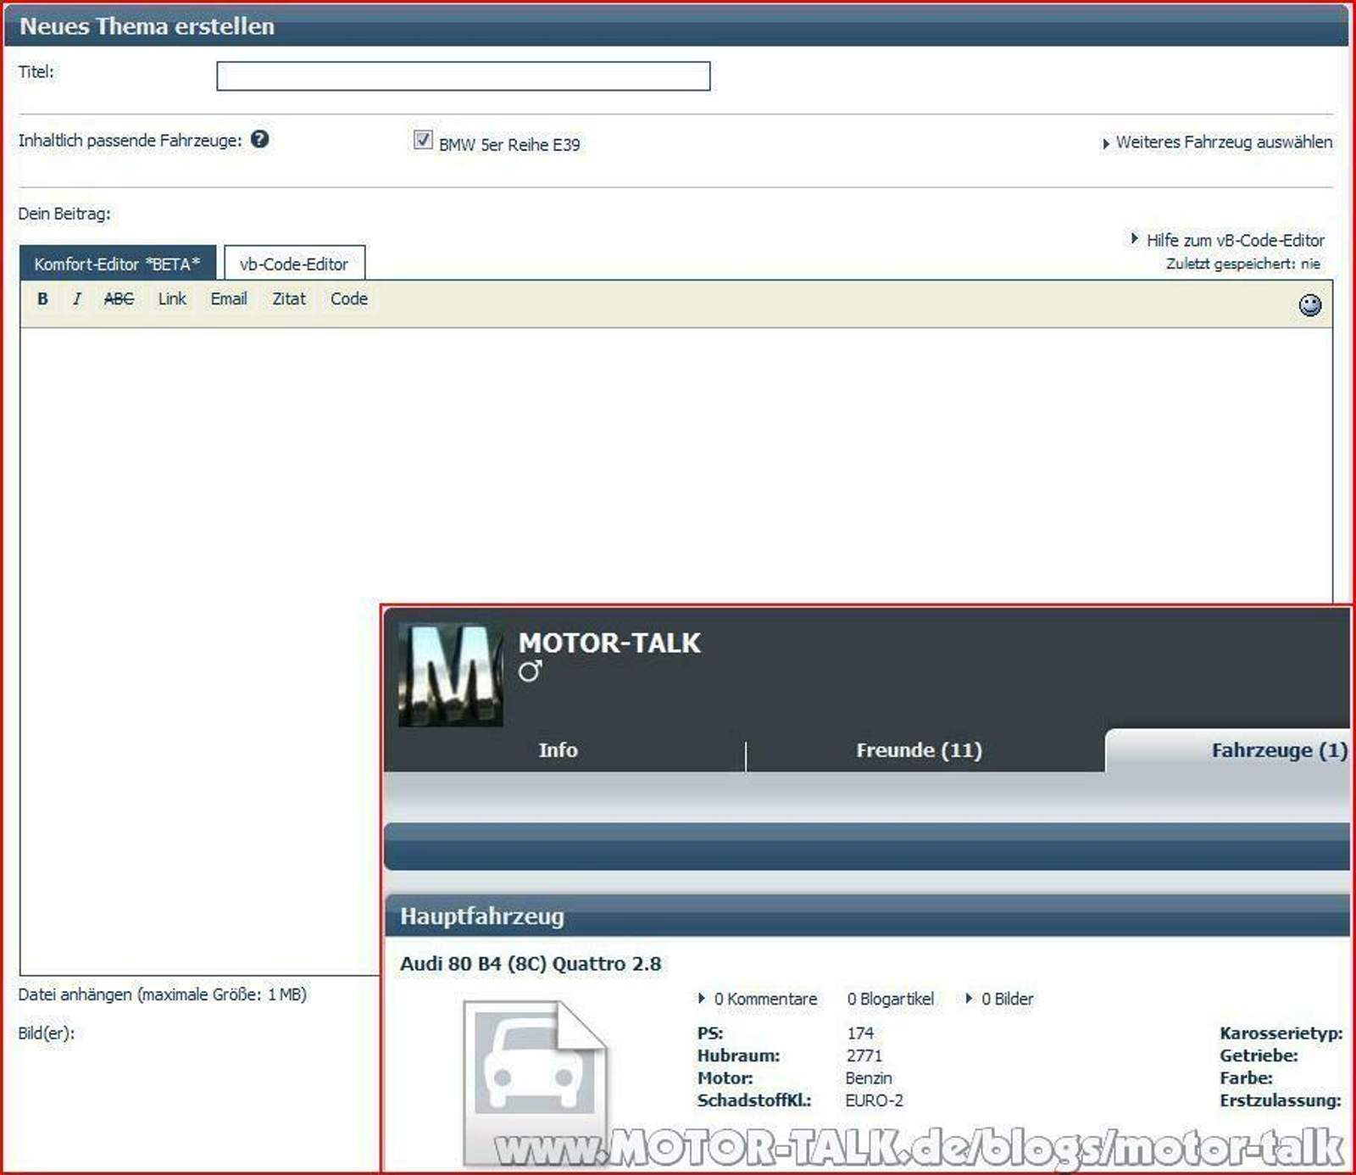Image resolution: width=1356 pixels, height=1175 pixels.
Task: Click the Getriebe: label
Action: [x=1259, y=1055]
